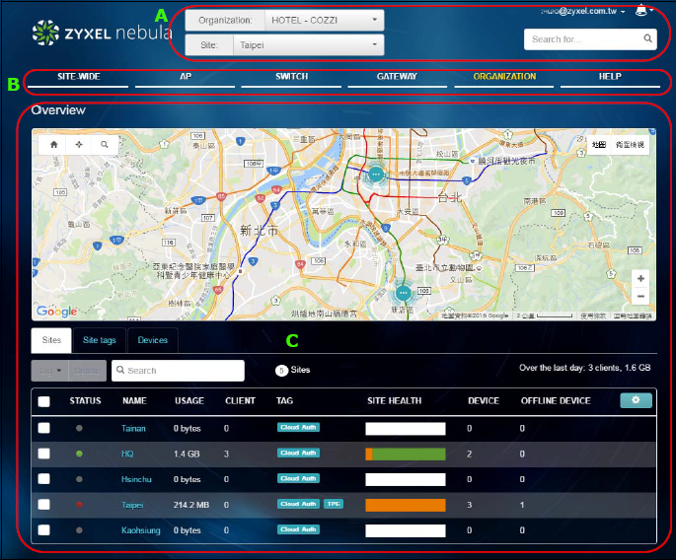
Task: Click the Delete button
Action: [88, 371]
